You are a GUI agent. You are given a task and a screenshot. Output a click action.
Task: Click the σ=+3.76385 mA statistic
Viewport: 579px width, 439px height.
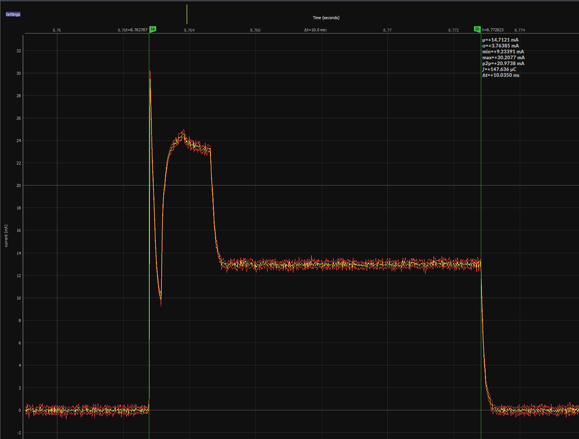501,46
